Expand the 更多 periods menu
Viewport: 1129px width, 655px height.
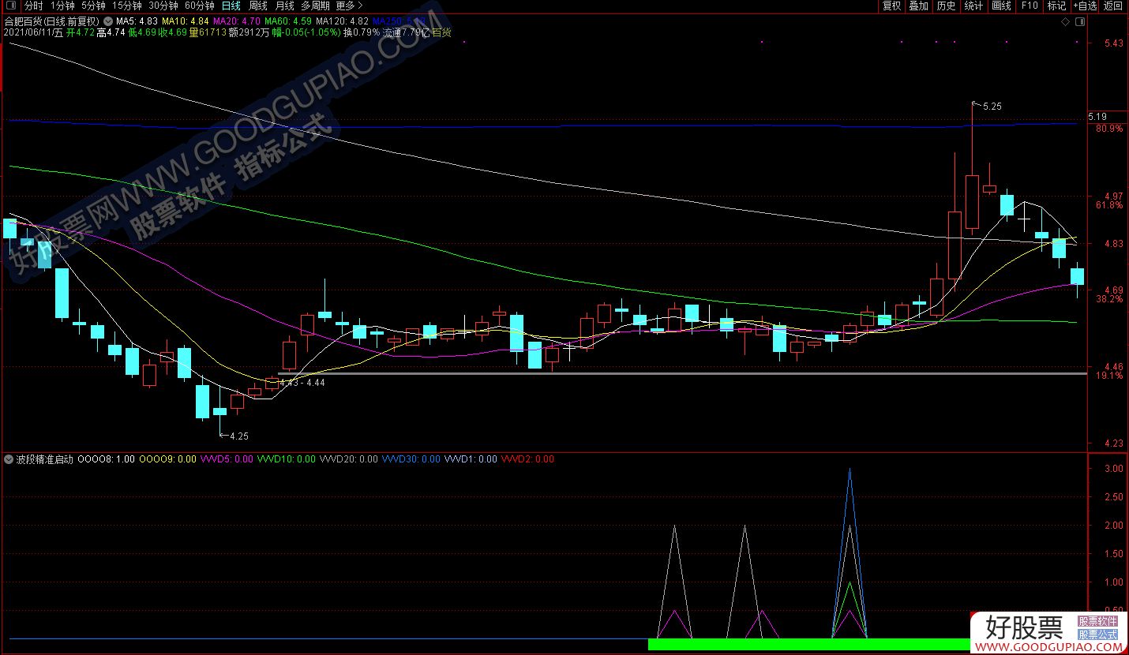[x=349, y=6]
